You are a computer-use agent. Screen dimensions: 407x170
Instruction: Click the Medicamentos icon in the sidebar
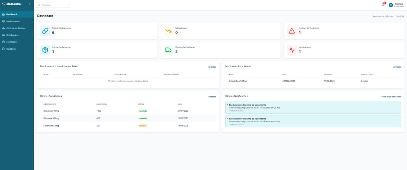(x=3, y=21)
